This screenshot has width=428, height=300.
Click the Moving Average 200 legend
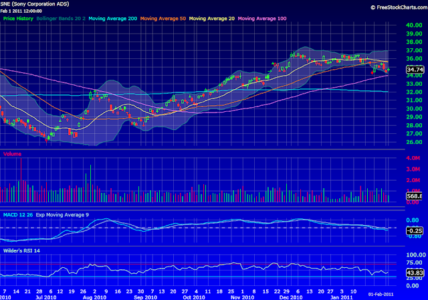(113, 19)
